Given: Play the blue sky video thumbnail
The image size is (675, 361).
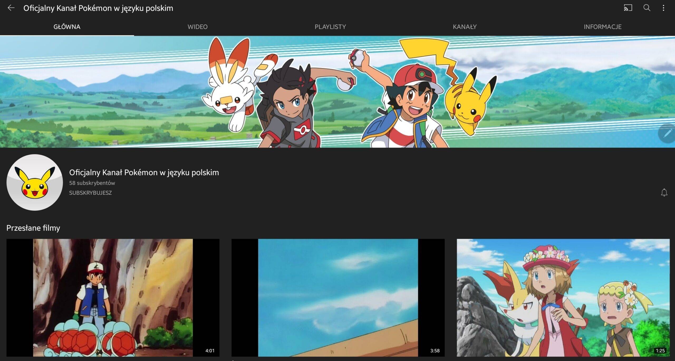Looking at the screenshot, I should (x=338, y=298).
